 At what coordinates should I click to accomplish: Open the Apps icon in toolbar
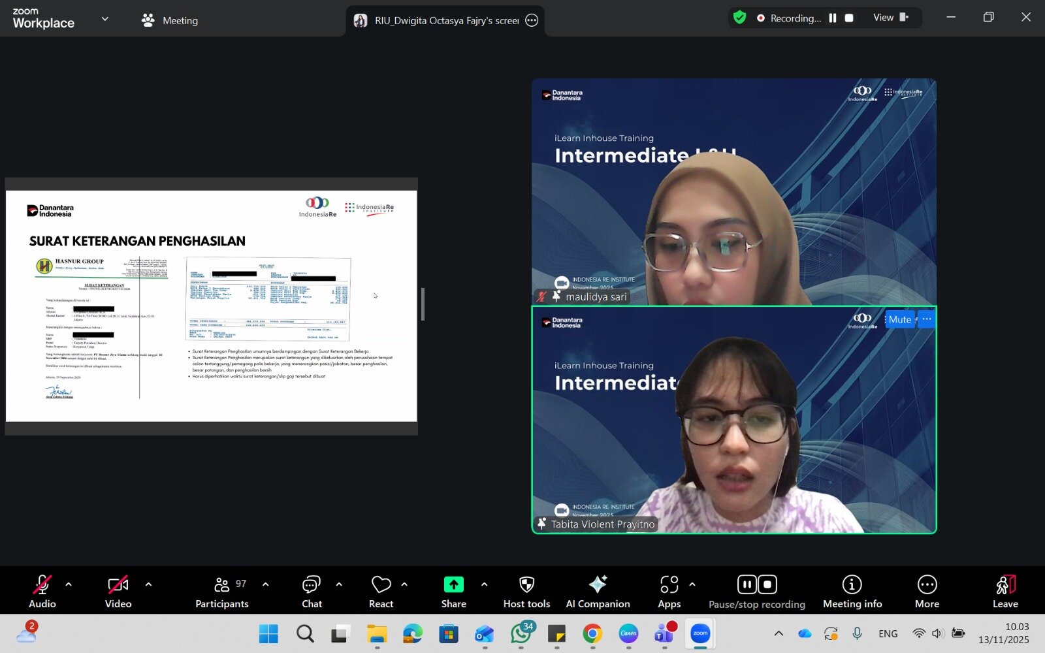point(669,584)
